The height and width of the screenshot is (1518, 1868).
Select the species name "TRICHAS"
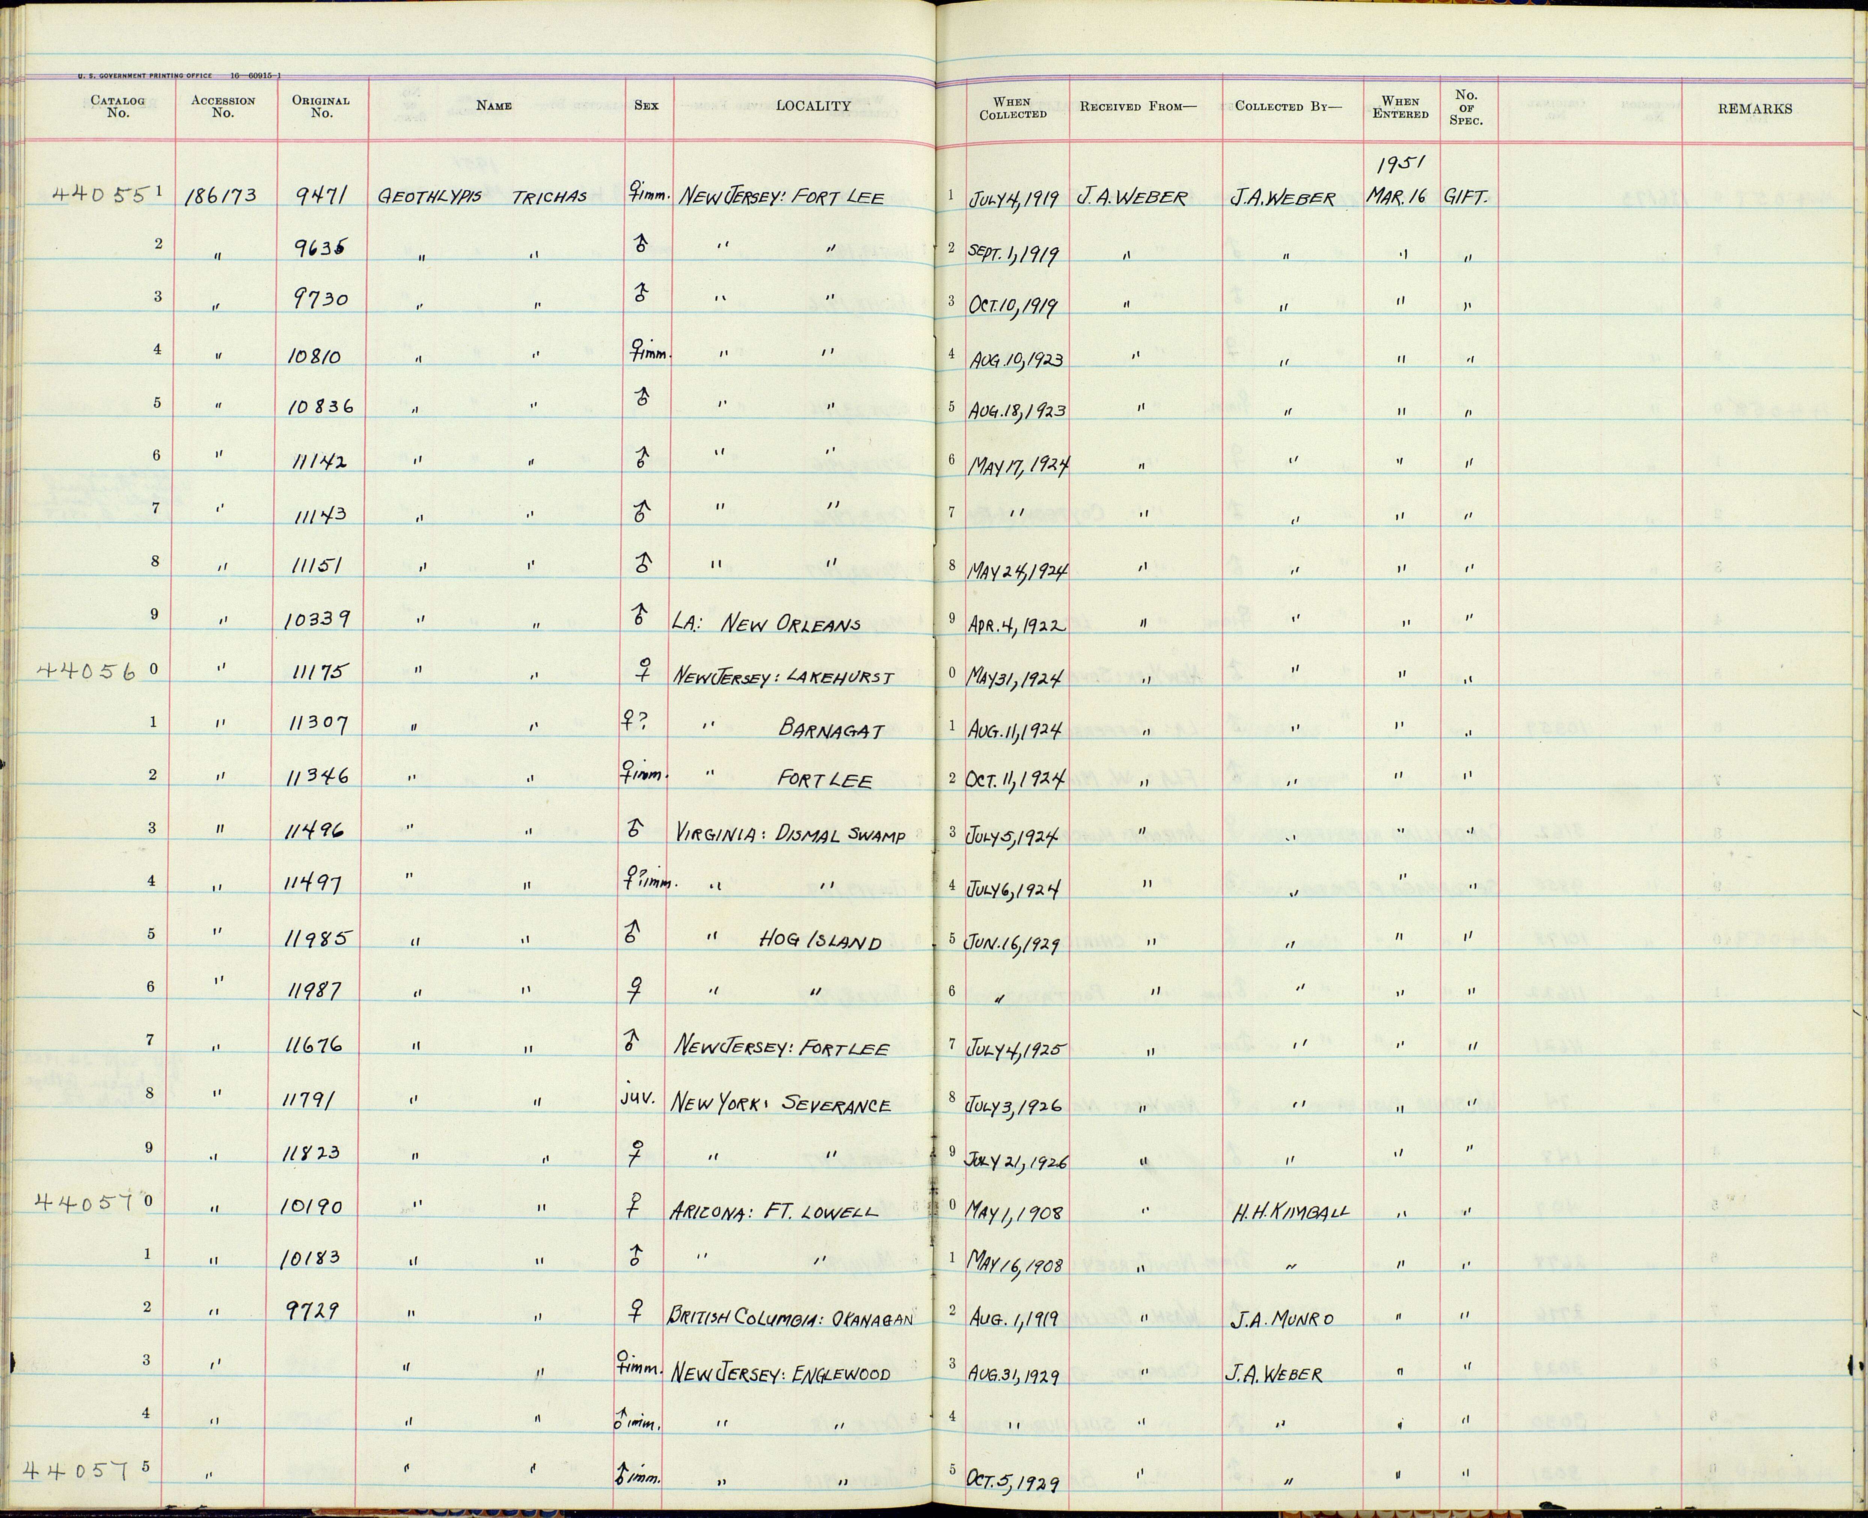(x=549, y=197)
